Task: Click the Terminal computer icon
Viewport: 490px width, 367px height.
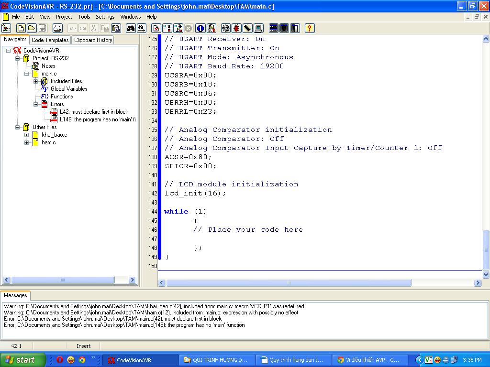Action: pyautogui.click(x=258, y=28)
